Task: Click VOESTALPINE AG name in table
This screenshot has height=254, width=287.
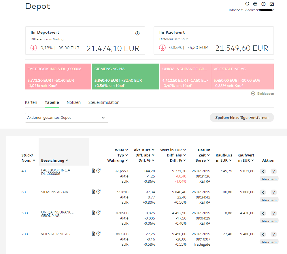Action: pyautogui.click(x=55, y=234)
